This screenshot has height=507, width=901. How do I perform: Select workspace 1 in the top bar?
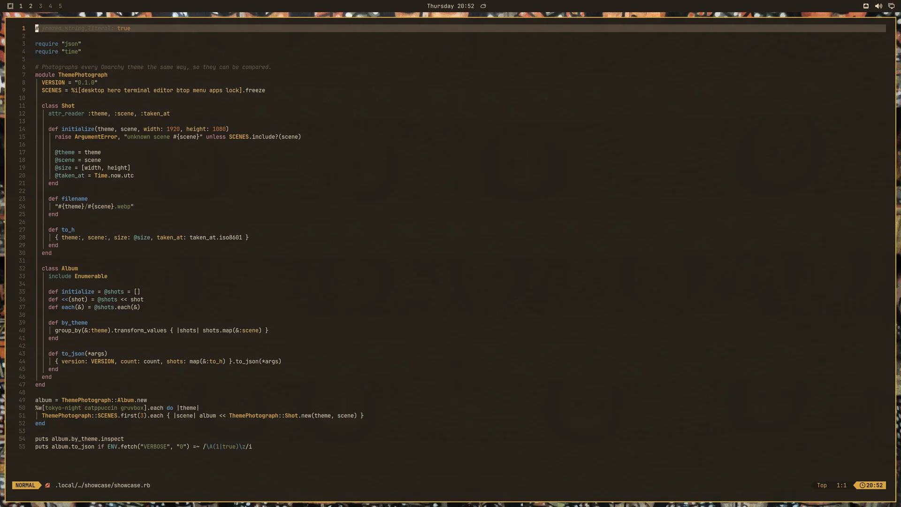(x=21, y=6)
